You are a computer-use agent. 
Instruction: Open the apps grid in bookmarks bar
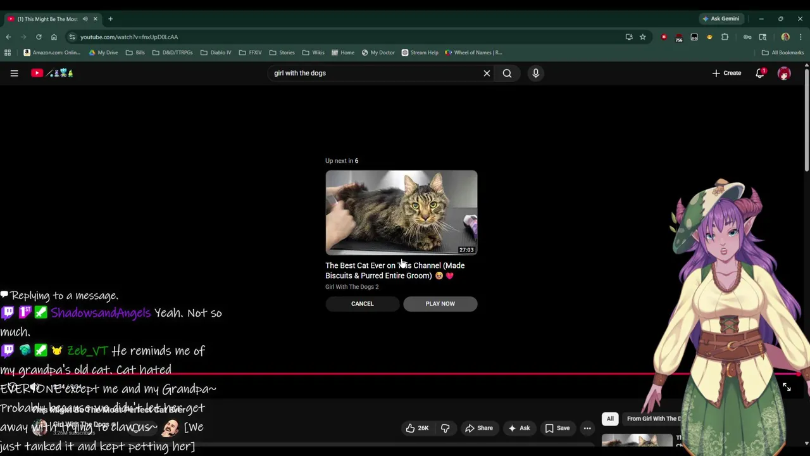8,53
